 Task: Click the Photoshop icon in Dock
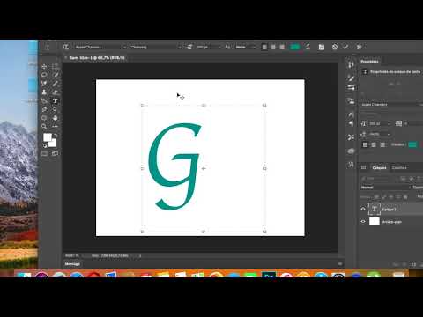coord(269,275)
